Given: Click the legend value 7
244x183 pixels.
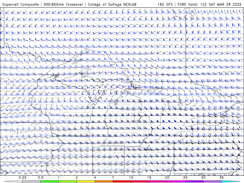Looking at the screenshot, I should pyautogui.click(x=113, y=178).
